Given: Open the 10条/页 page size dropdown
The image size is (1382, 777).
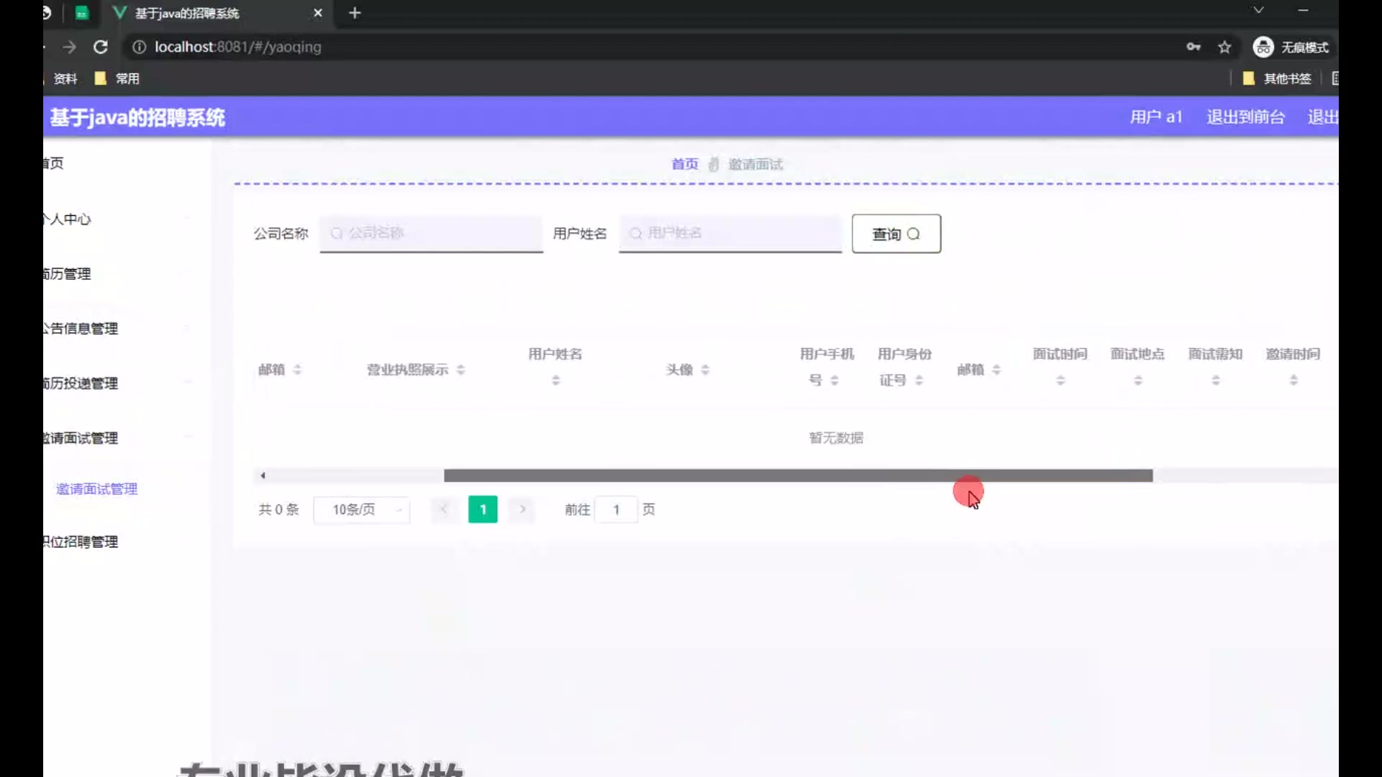Looking at the screenshot, I should click(x=362, y=510).
